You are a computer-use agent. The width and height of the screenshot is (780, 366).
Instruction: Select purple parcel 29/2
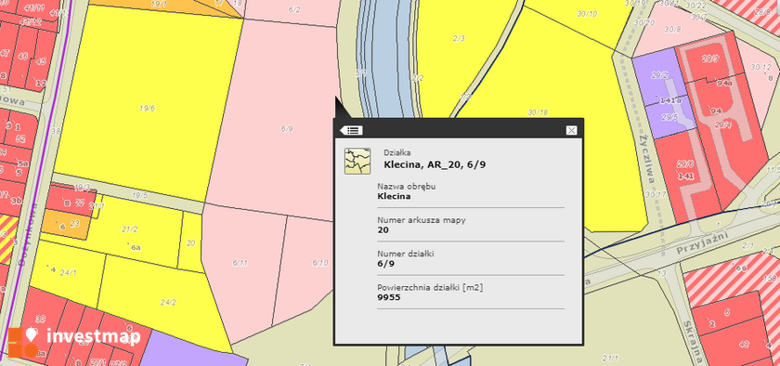point(659,75)
